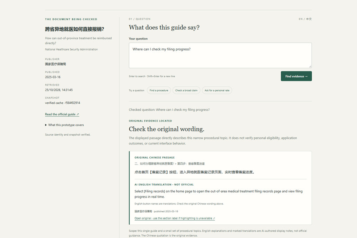
Task: Select the publisher name 国家医疗保障局
Action: tap(55, 64)
